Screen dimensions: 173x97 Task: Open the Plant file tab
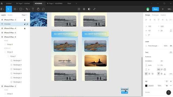point(69,4)
